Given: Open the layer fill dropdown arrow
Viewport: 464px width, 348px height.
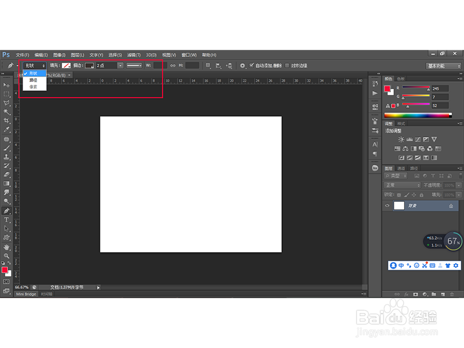Looking at the screenshot, I should point(459,195).
